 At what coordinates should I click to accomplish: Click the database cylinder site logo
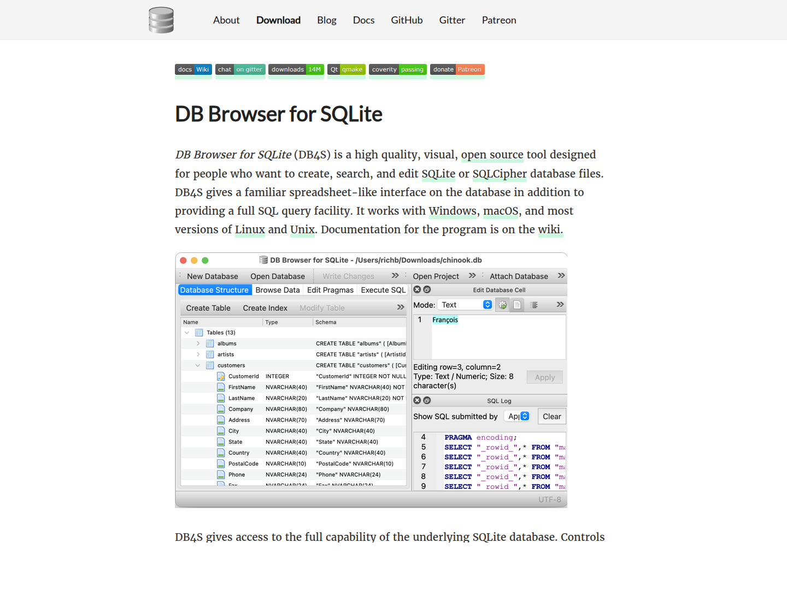click(161, 20)
